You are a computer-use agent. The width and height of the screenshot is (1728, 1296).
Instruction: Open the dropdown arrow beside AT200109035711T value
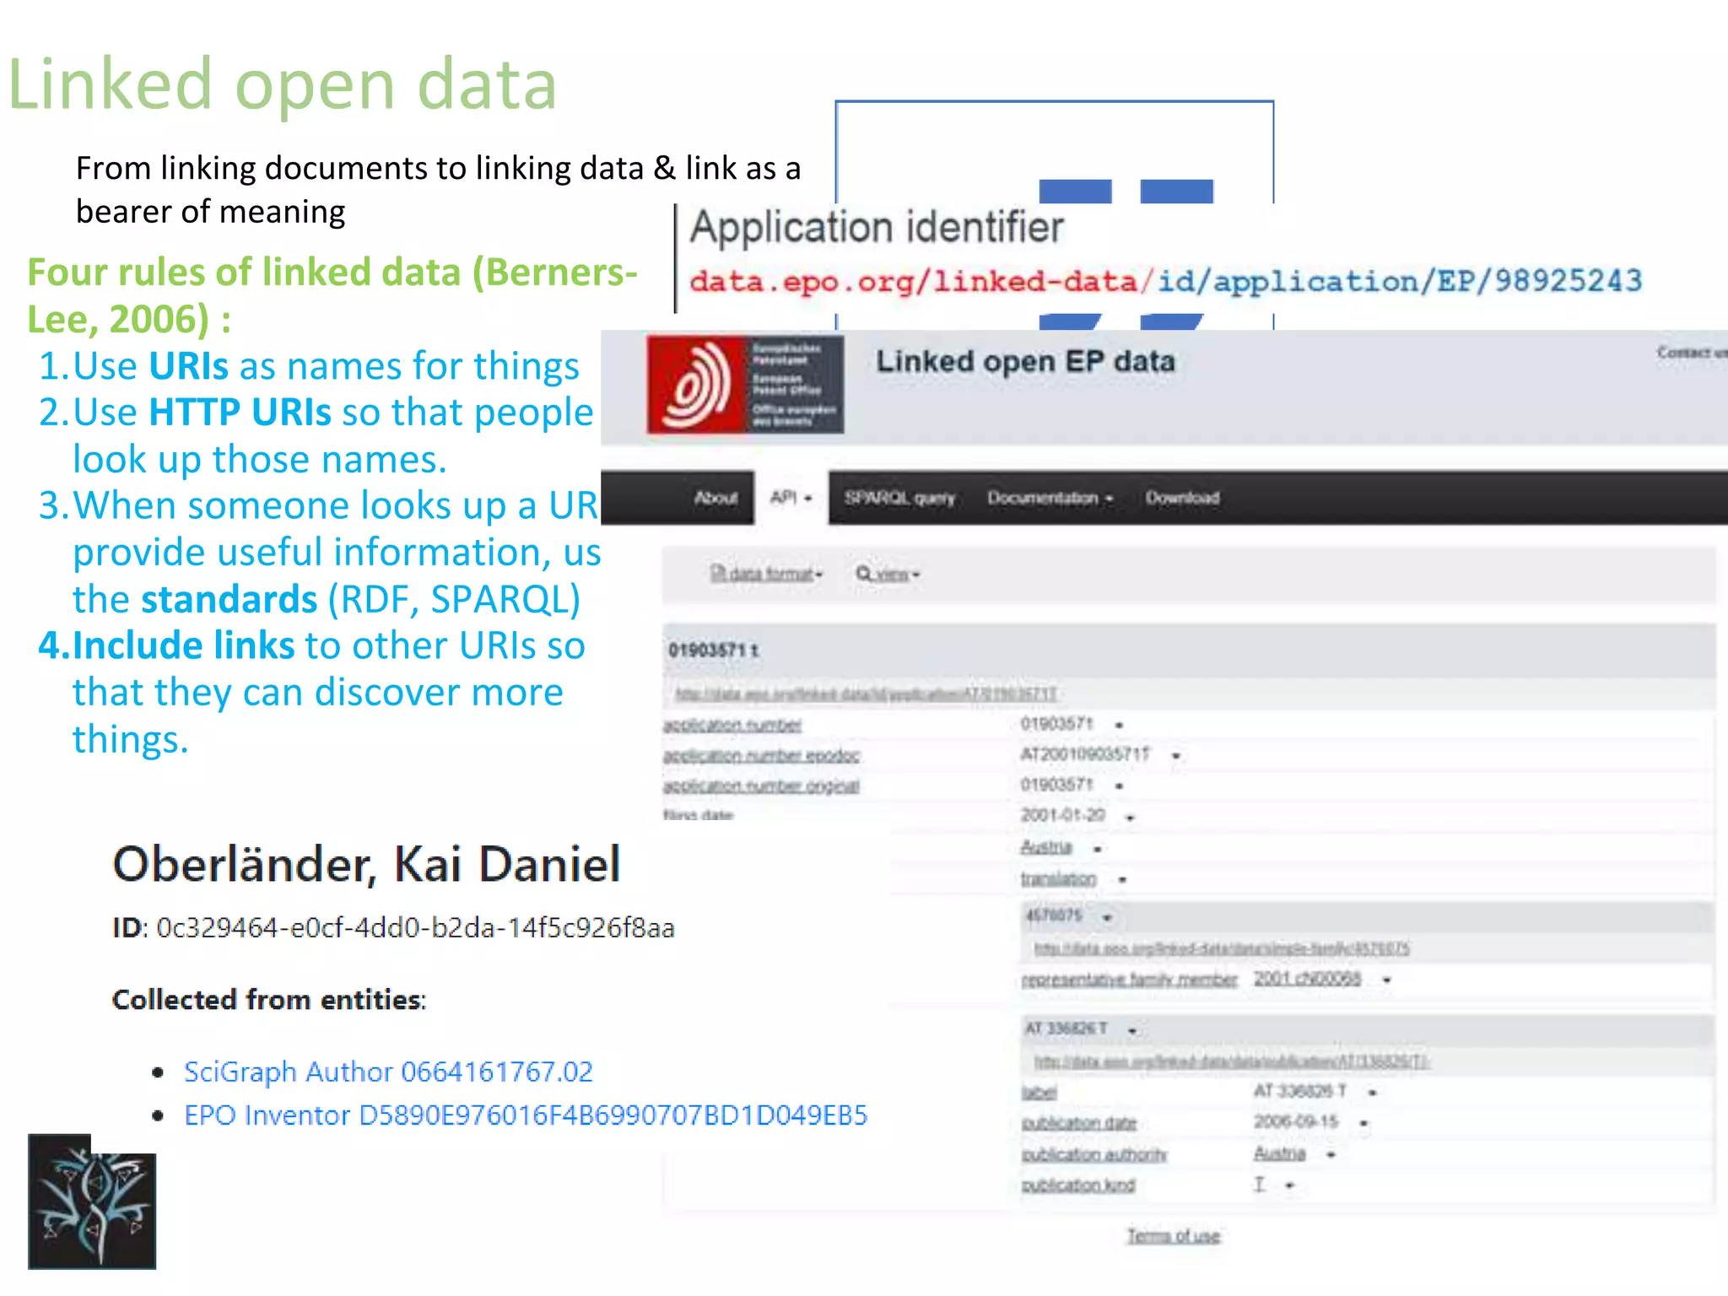pos(1176,757)
